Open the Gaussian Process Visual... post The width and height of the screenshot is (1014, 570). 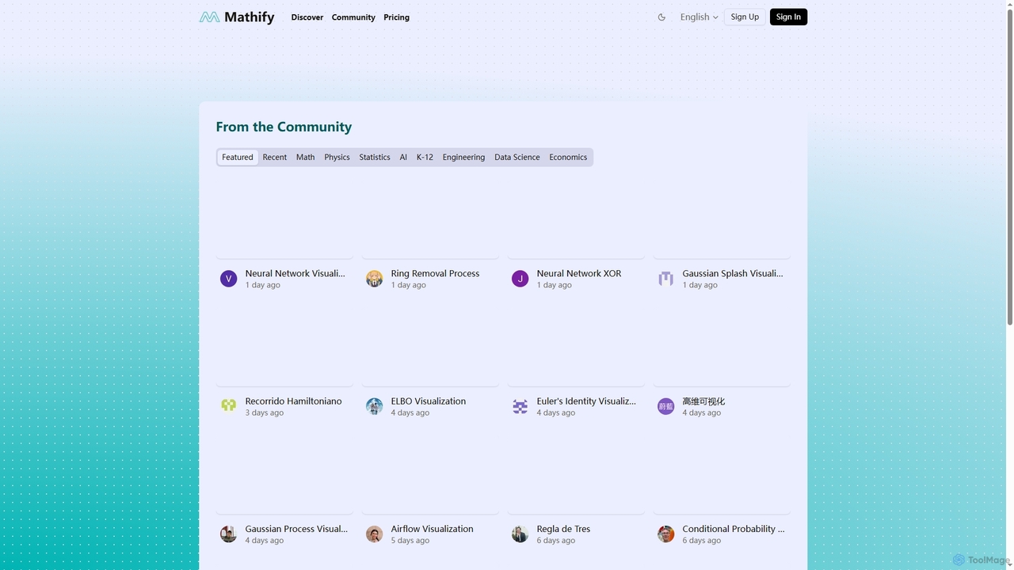(296, 529)
